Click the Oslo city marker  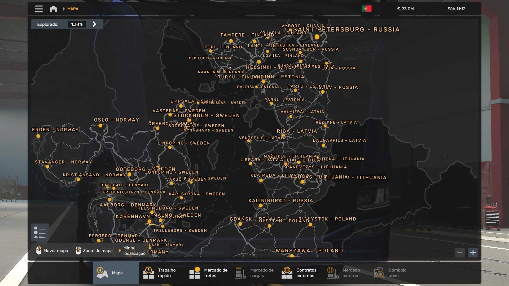[x=100, y=126]
